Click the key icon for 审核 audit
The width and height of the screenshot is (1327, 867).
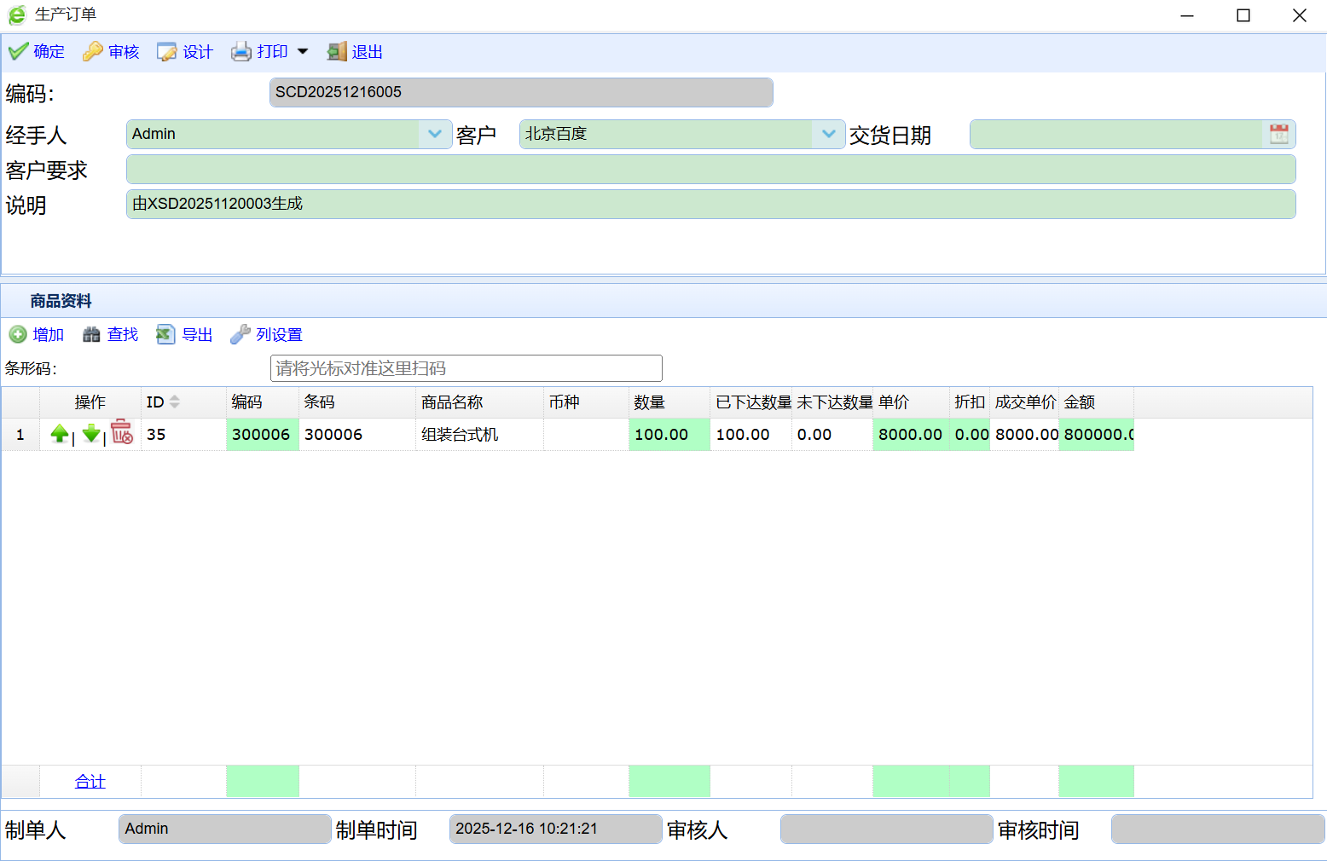pos(92,52)
